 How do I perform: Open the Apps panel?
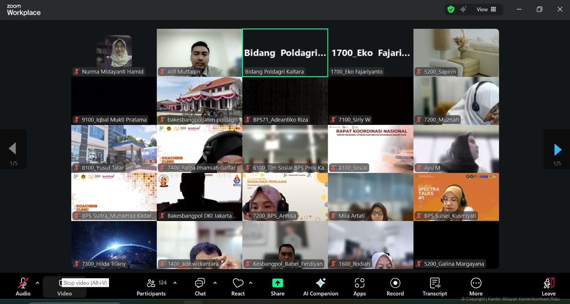[x=359, y=287]
